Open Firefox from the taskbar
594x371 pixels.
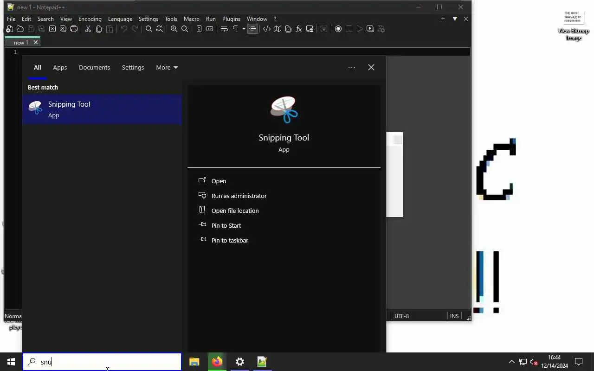[217, 362]
